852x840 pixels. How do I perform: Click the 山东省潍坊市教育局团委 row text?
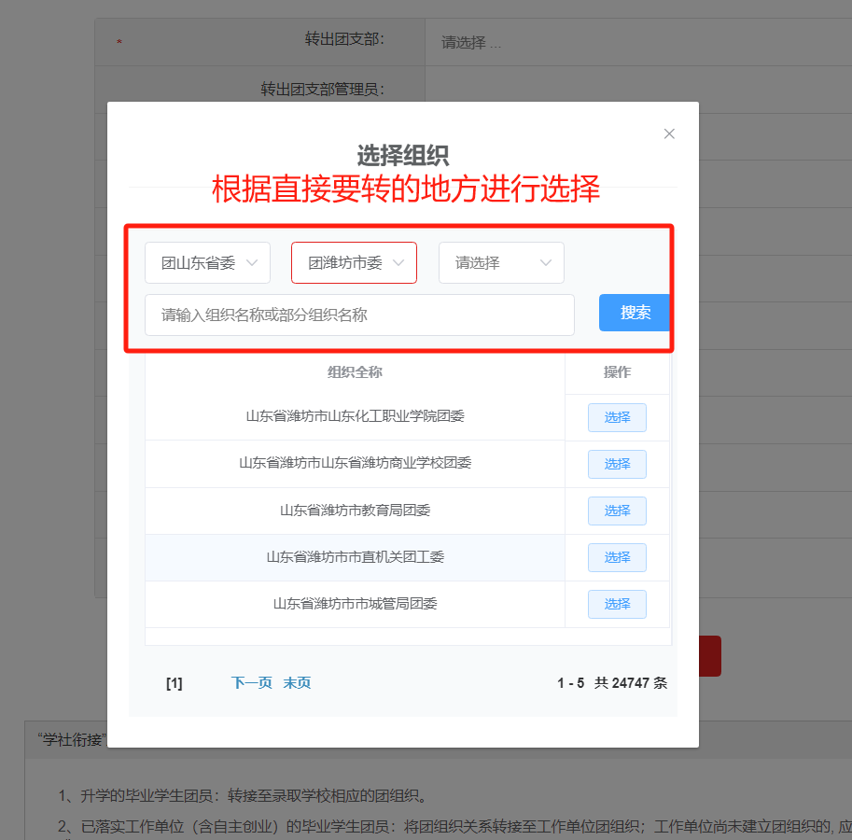(355, 511)
